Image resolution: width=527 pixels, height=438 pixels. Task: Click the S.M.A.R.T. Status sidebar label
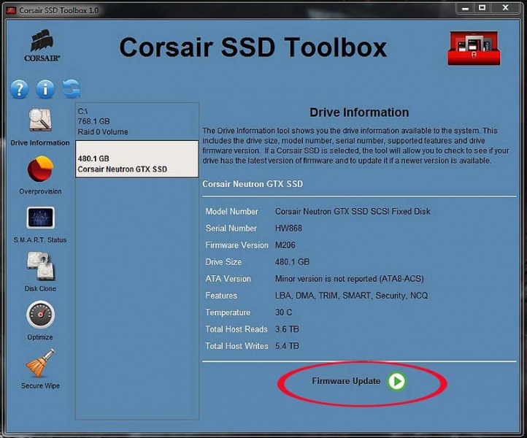(x=40, y=240)
